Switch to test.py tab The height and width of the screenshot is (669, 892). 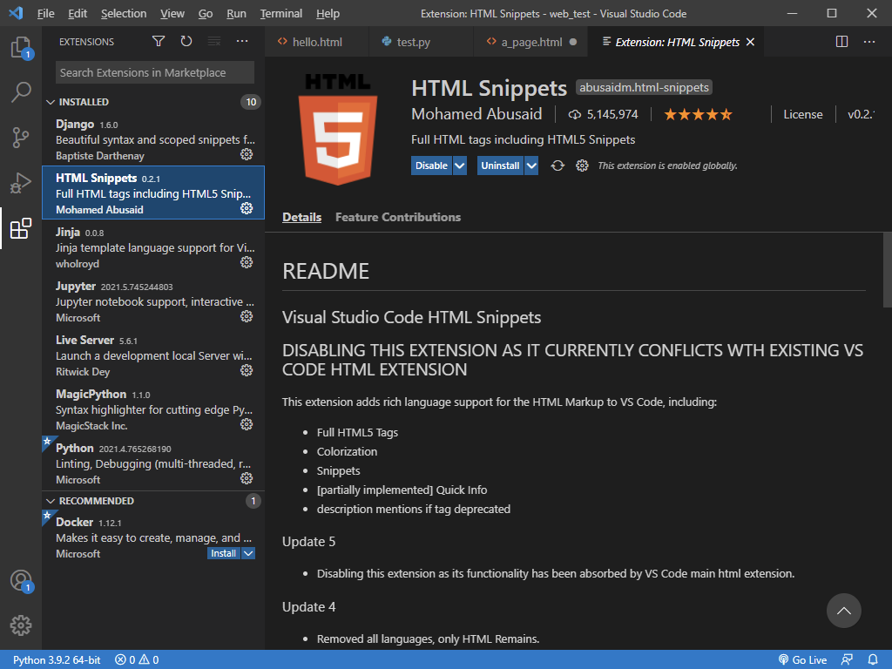coord(421,42)
